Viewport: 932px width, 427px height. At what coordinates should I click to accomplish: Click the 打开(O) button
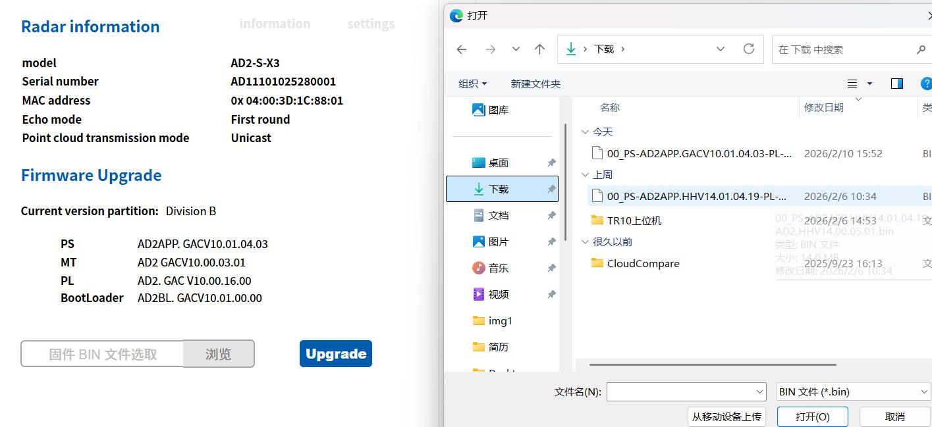(x=813, y=416)
